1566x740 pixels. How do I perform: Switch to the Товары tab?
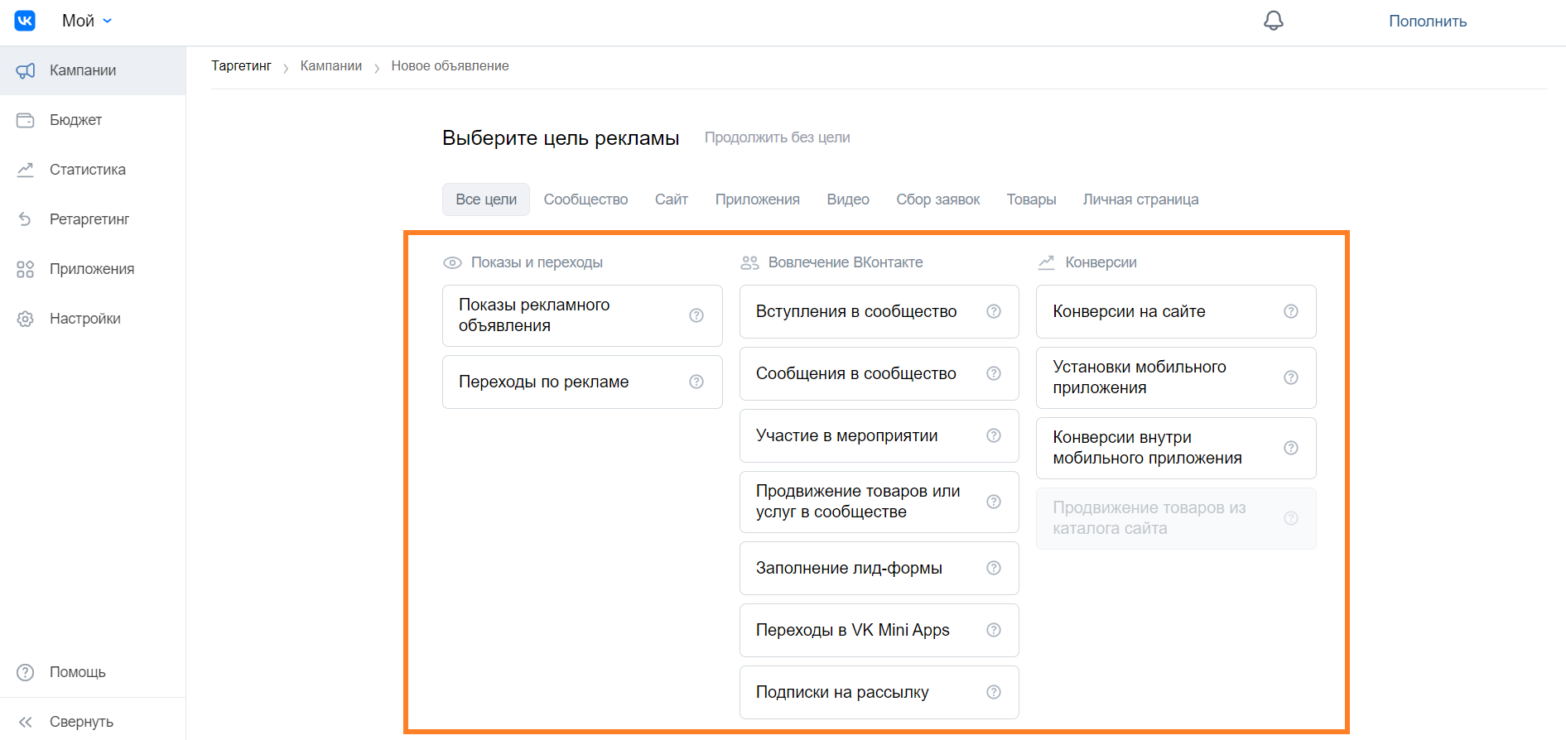[1032, 199]
